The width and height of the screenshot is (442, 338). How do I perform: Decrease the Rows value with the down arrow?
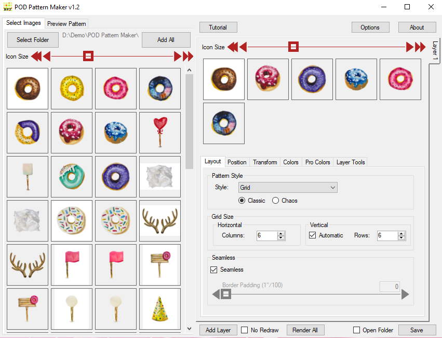[401, 238]
